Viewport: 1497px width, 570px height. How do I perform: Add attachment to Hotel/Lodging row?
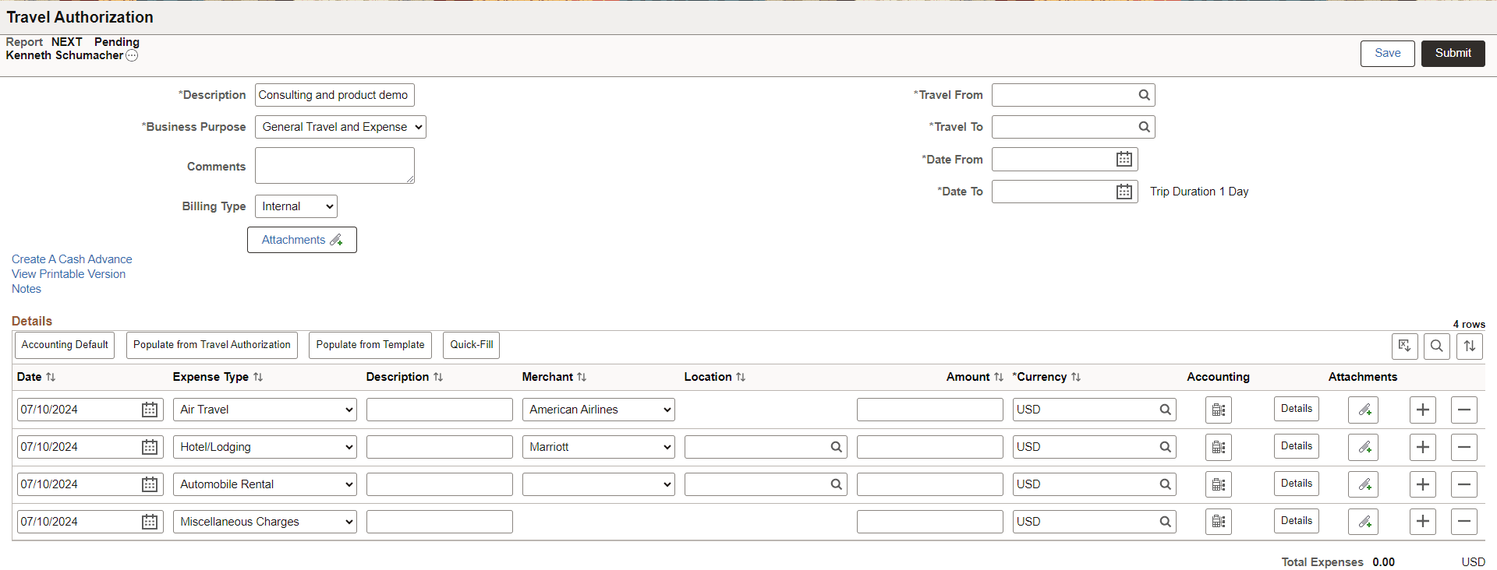[x=1364, y=447]
